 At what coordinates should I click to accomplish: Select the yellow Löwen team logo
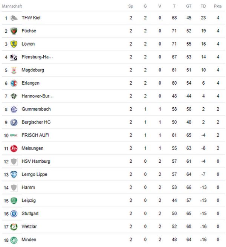(x=14, y=44)
